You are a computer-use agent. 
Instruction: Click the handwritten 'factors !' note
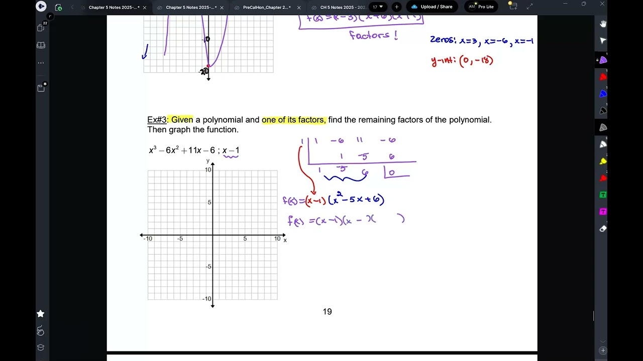(373, 35)
